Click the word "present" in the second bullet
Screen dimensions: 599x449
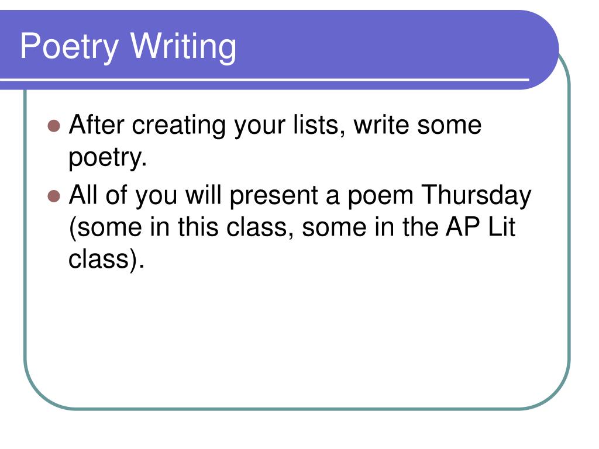point(274,196)
